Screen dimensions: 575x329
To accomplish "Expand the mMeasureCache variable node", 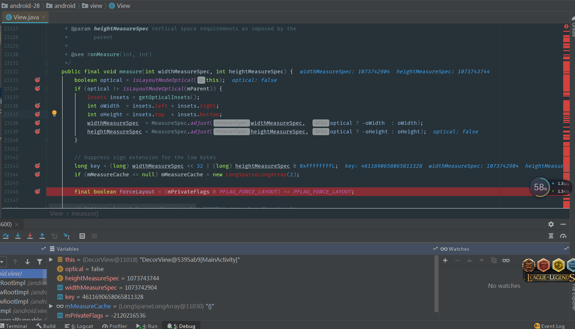I will [51, 306].
